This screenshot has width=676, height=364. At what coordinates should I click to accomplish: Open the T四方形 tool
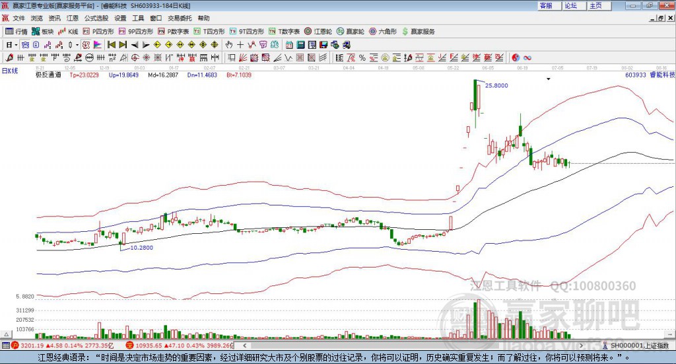(x=209, y=32)
